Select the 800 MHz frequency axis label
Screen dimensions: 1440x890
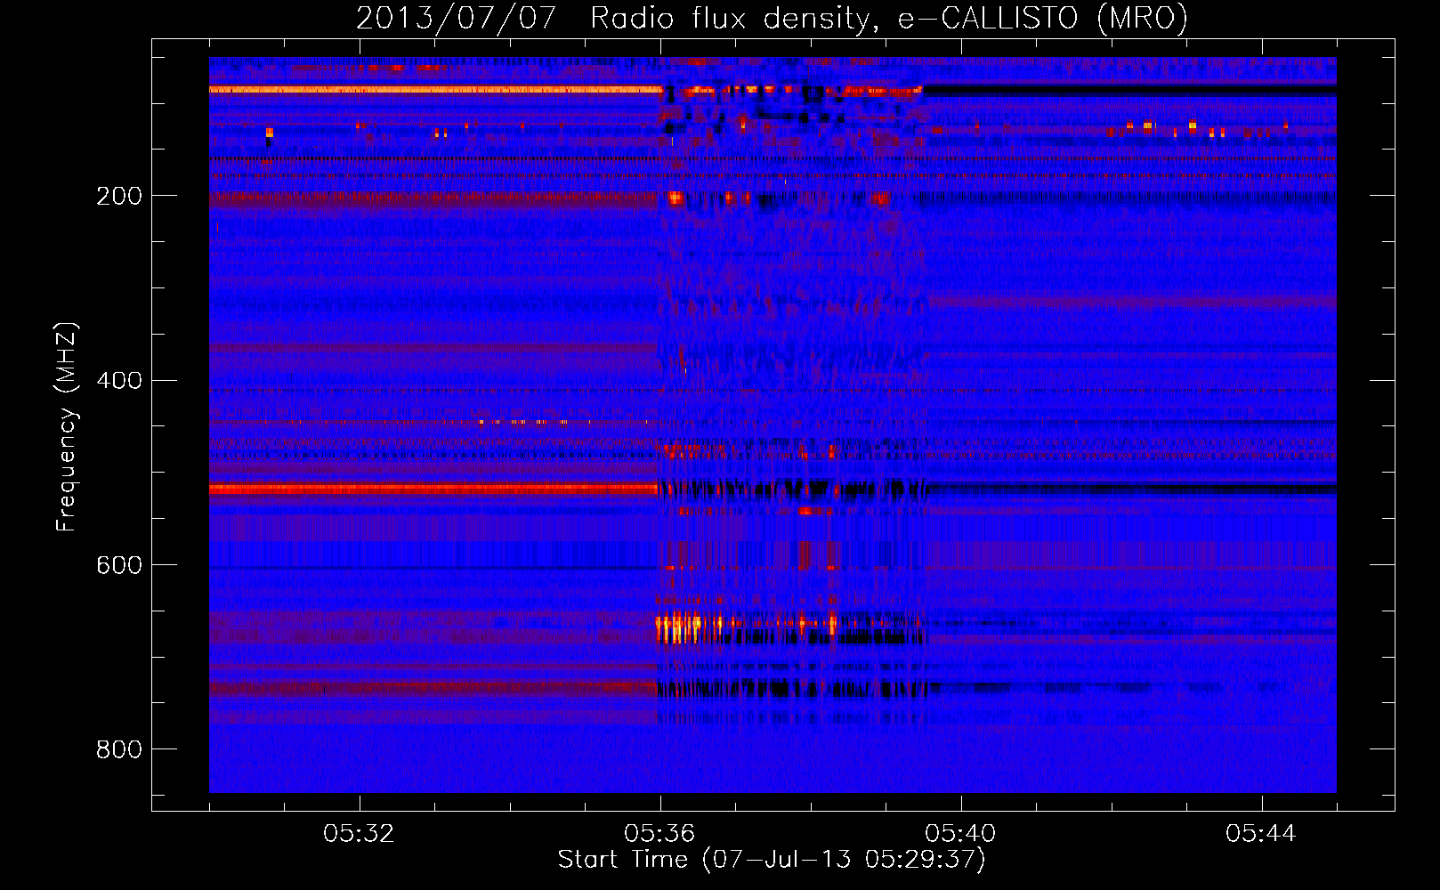pyautogui.click(x=119, y=749)
